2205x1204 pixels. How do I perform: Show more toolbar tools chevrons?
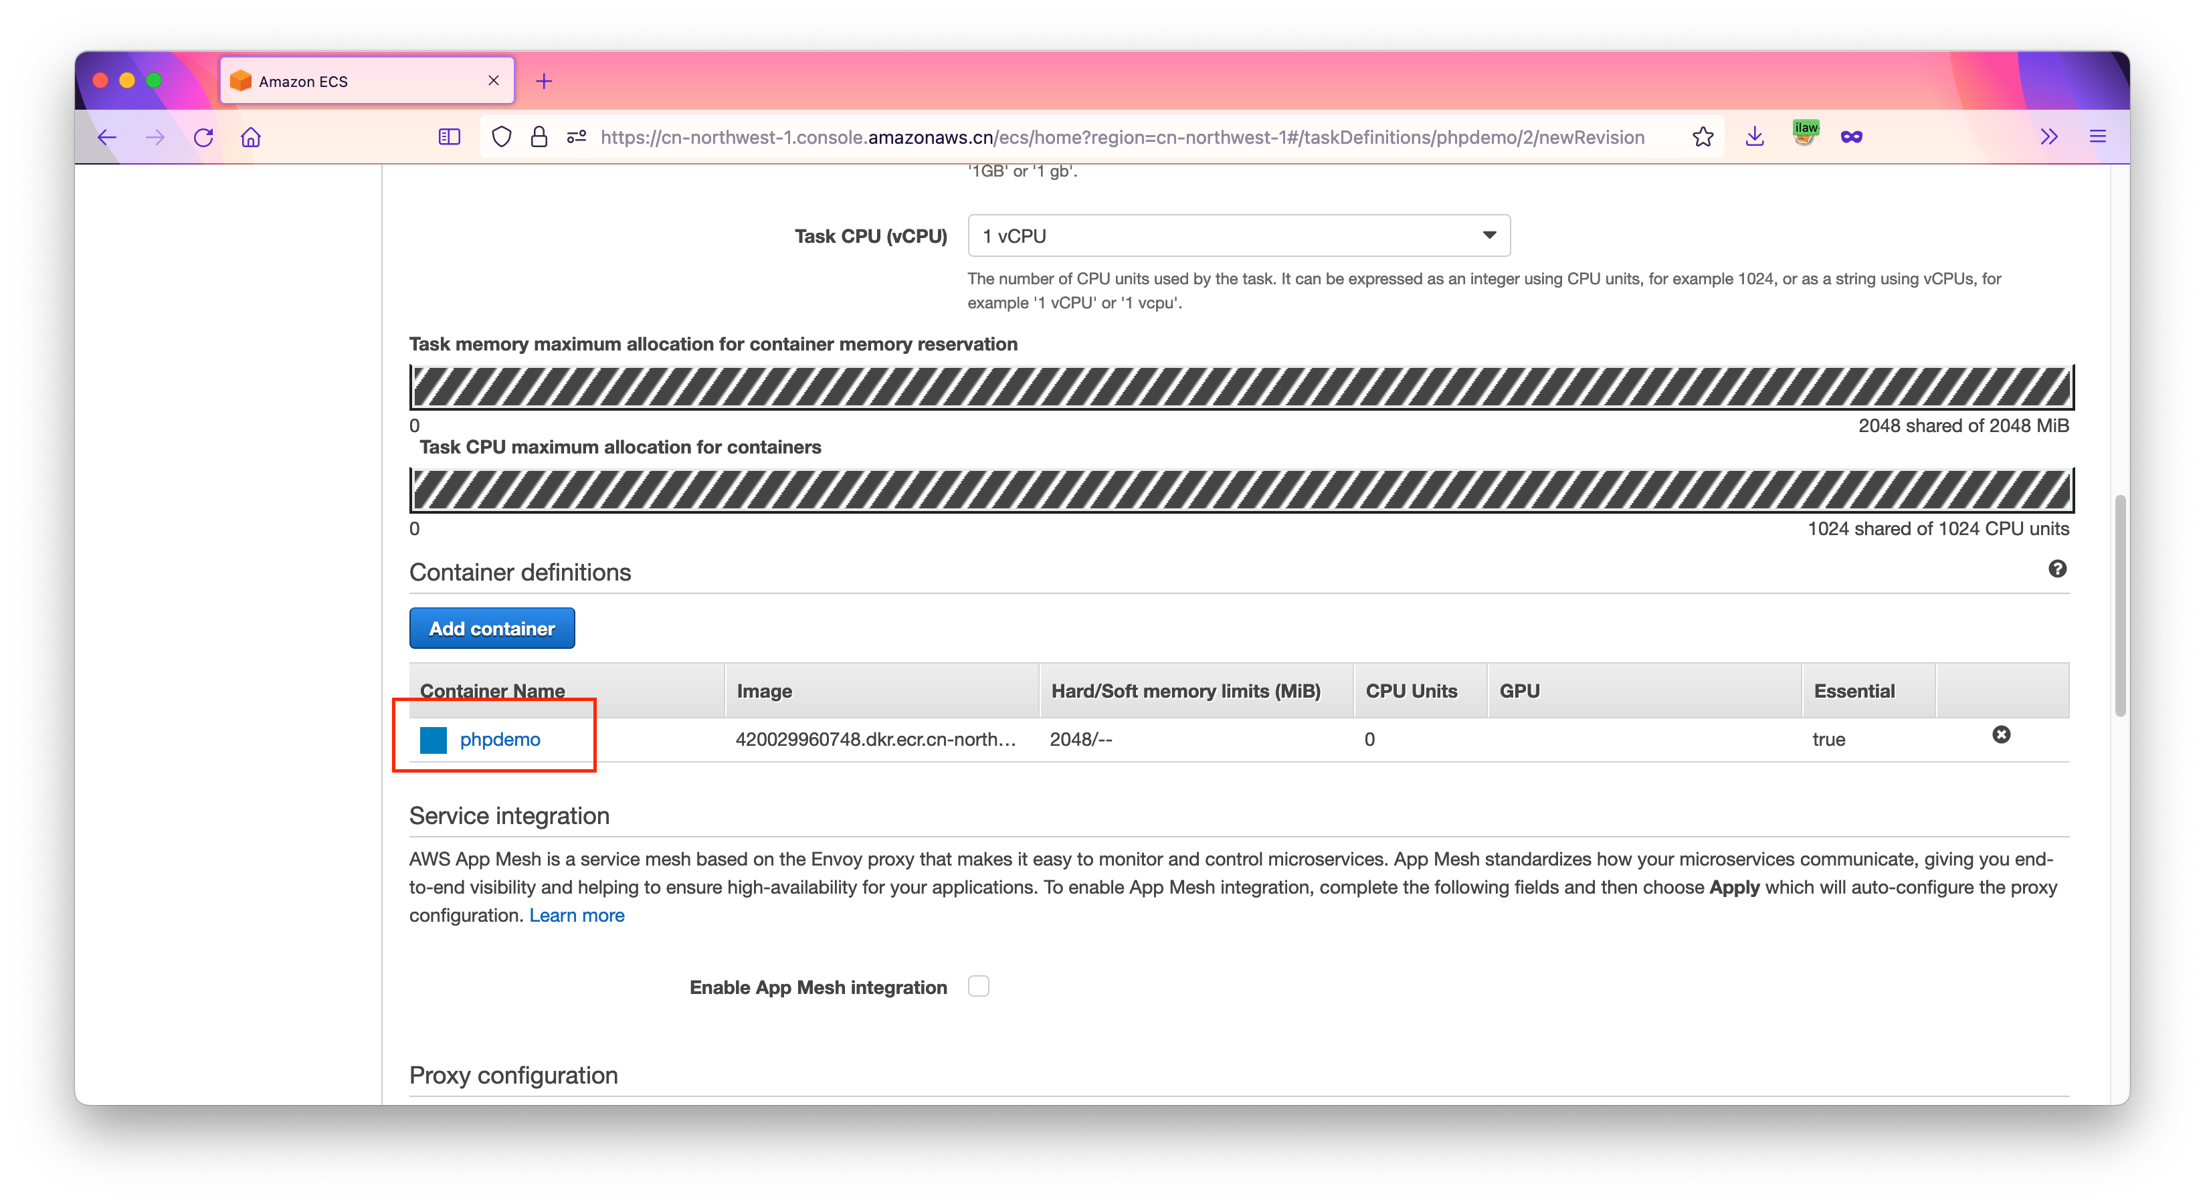click(x=2048, y=137)
